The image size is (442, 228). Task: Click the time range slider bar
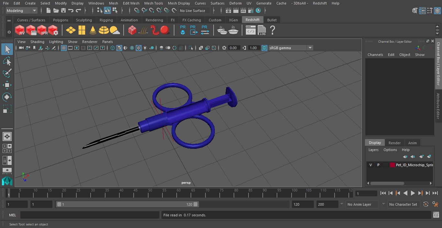(127, 204)
